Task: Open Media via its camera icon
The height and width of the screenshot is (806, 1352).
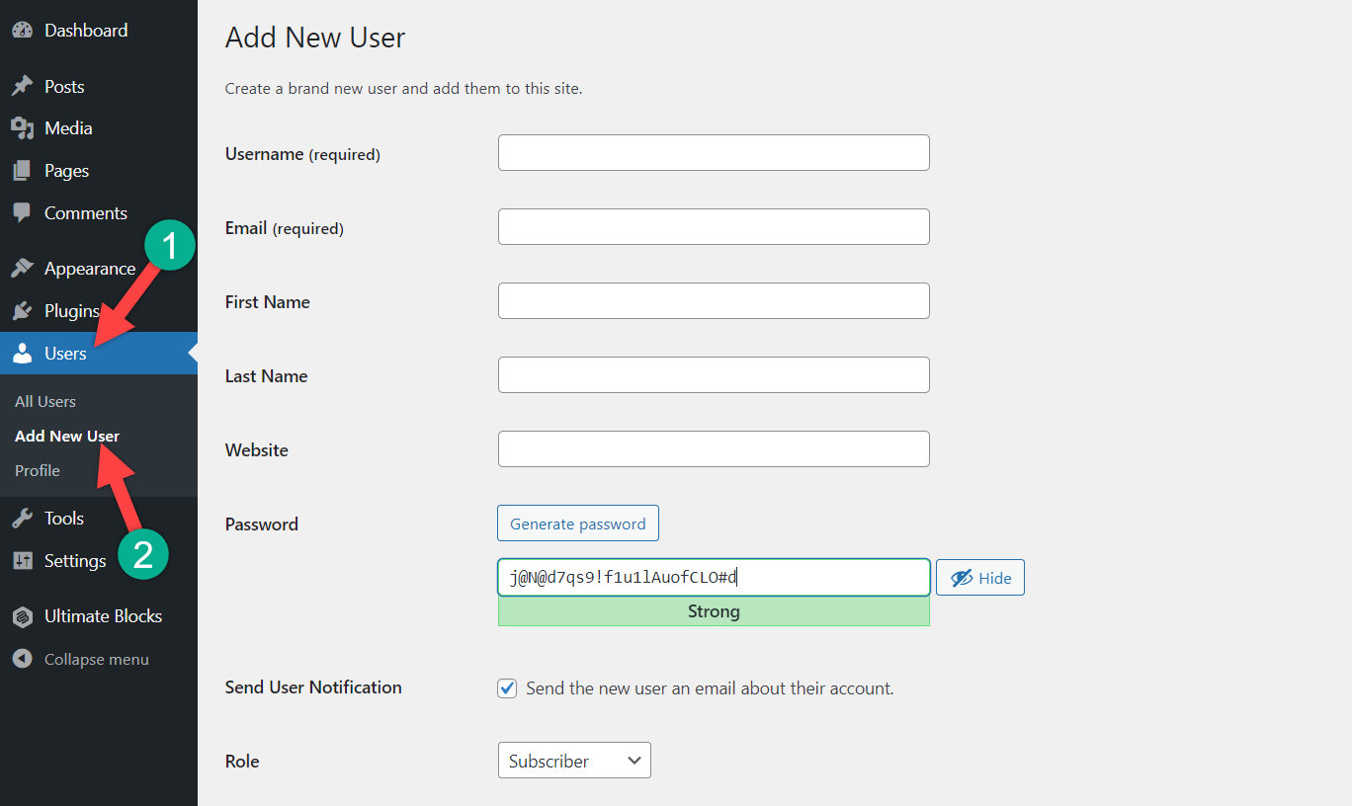Action: (x=22, y=128)
